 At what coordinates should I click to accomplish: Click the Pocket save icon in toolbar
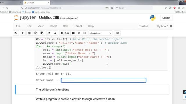click(x=166, y=8)
